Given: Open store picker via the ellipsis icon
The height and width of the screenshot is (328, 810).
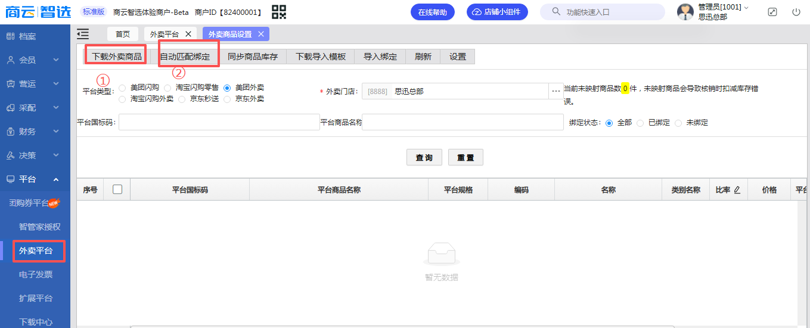Looking at the screenshot, I should [556, 91].
